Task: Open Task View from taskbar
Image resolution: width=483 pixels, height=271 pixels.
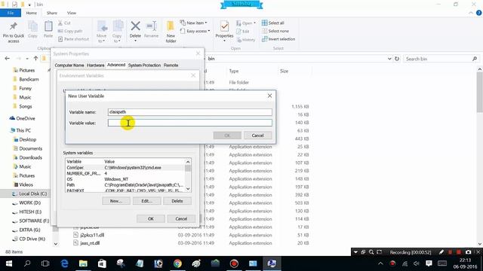Action: 45,263
